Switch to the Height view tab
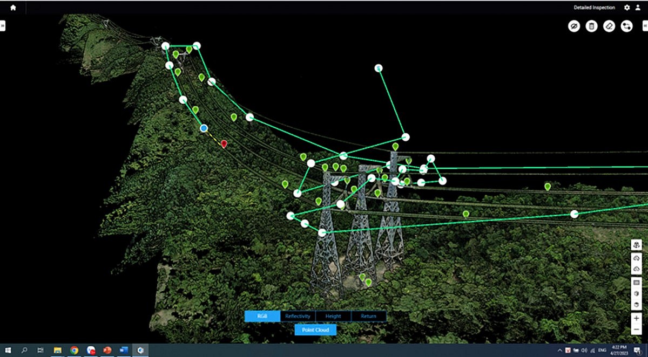Viewport: 648px width, 357px height. pos(333,316)
